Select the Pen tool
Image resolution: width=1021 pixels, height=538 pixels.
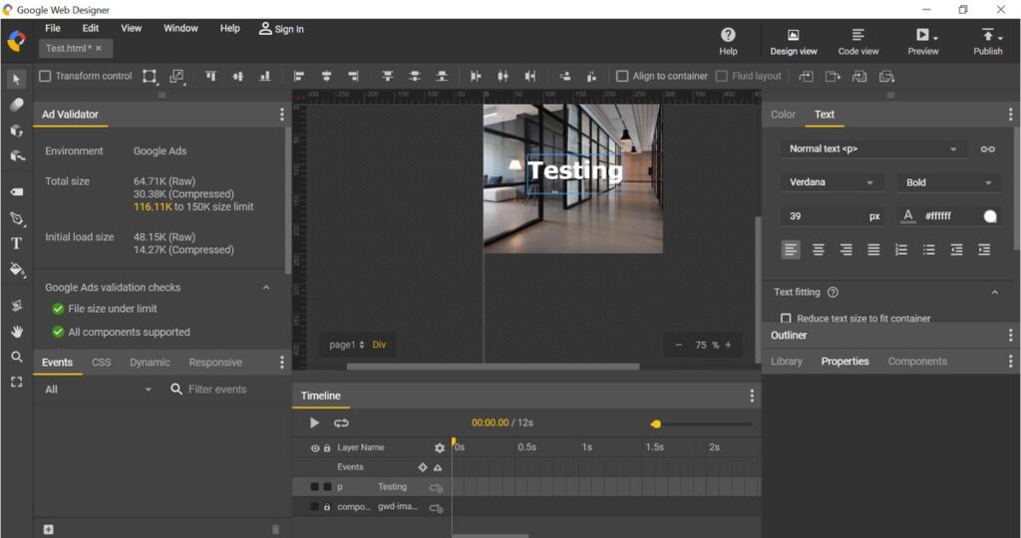point(16,218)
